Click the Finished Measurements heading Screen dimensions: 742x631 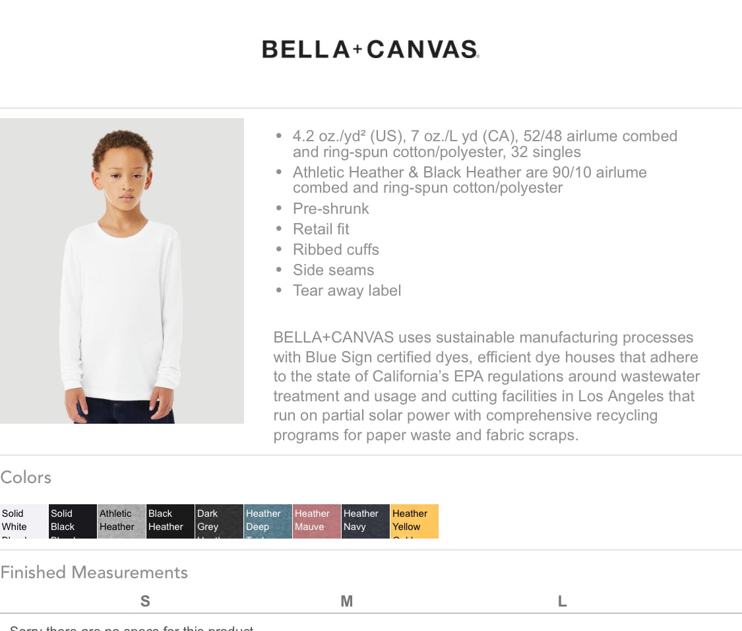(x=94, y=572)
